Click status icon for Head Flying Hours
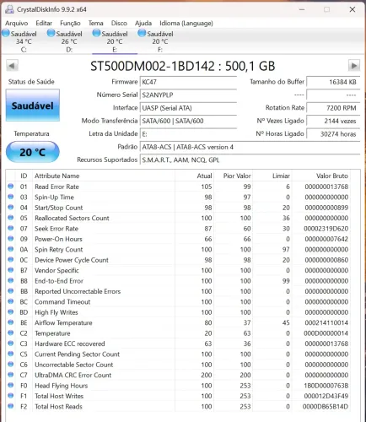Screen dimensions: 366x422 (11, 385)
